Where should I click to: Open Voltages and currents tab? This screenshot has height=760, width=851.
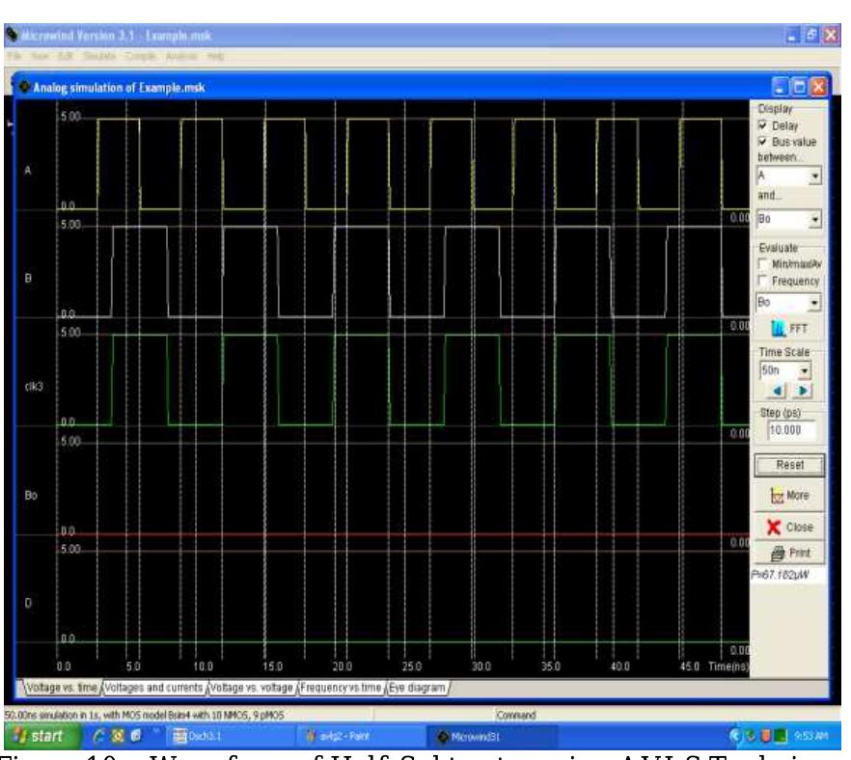pos(153,688)
